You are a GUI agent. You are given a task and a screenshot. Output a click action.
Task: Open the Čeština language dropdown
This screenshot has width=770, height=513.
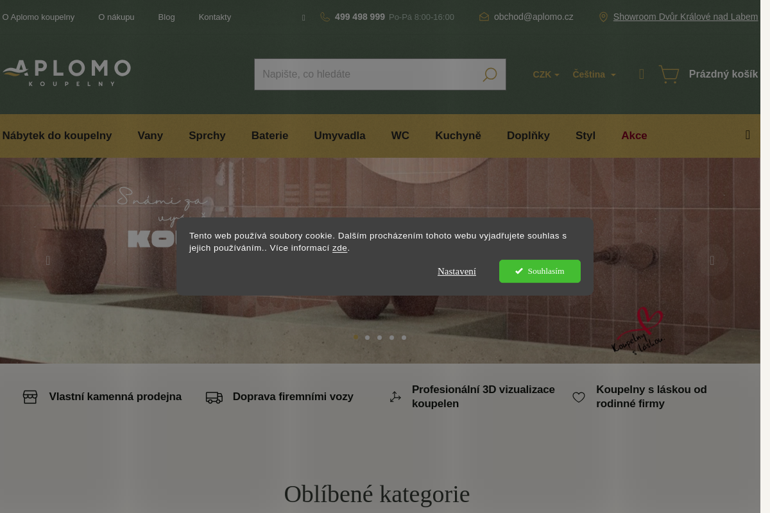click(594, 74)
